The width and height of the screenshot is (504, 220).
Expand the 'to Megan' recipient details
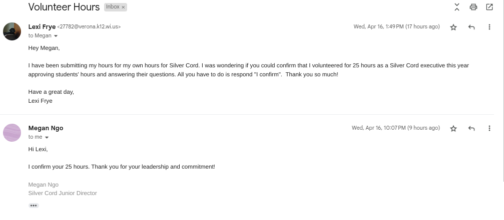[56, 36]
